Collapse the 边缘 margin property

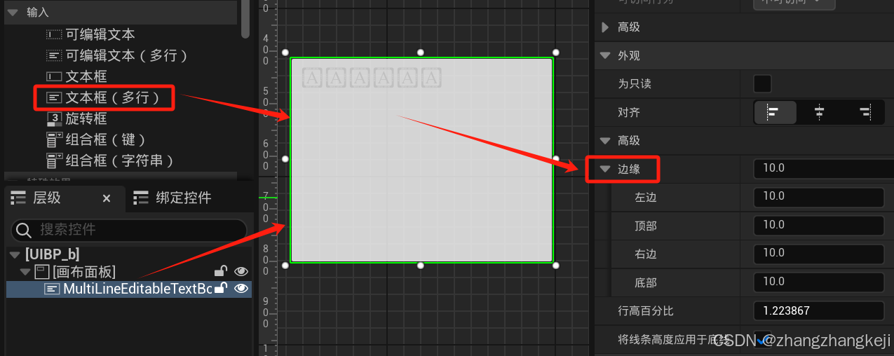[606, 169]
